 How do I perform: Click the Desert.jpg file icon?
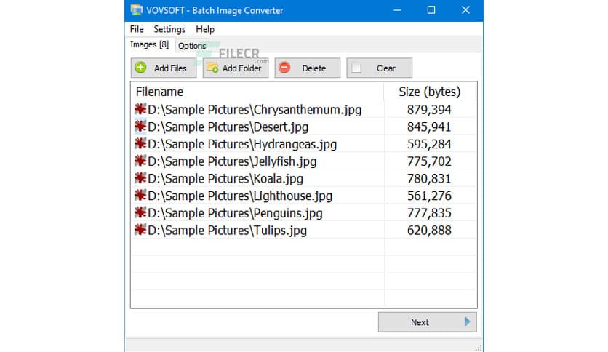point(140,127)
